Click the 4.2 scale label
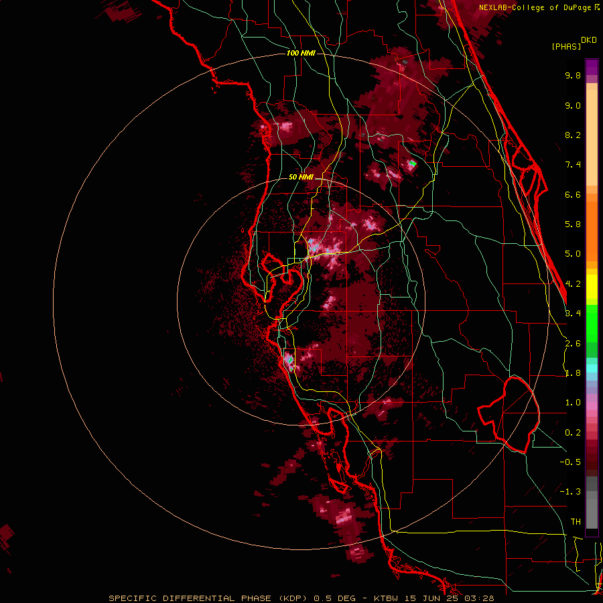Screen dimensions: 603x603 tap(573, 284)
